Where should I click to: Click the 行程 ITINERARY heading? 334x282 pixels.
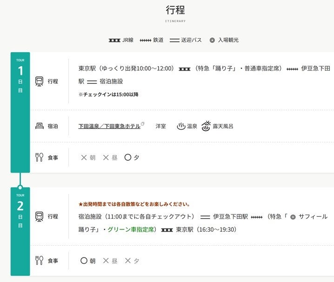pyautogui.click(x=175, y=11)
